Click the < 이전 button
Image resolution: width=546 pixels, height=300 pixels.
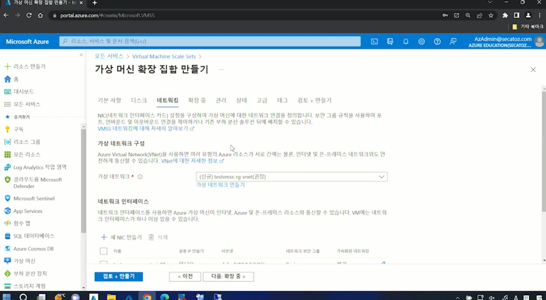tap(185, 276)
